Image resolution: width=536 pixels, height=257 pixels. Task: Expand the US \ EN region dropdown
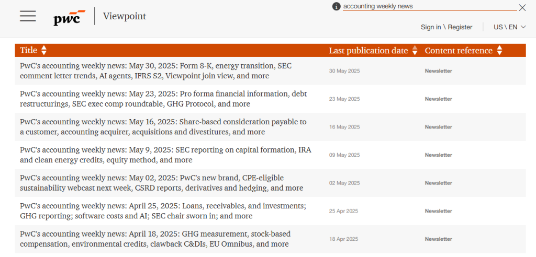[x=510, y=27]
